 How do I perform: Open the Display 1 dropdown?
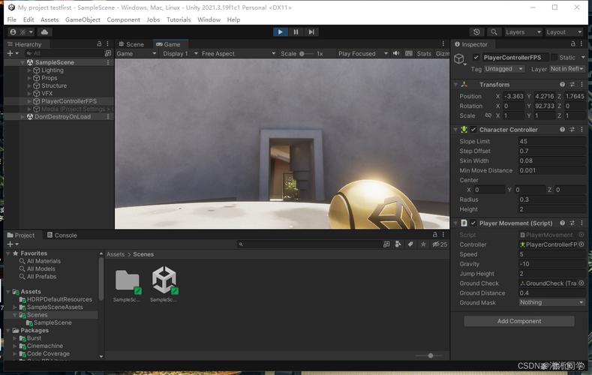click(x=180, y=53)
